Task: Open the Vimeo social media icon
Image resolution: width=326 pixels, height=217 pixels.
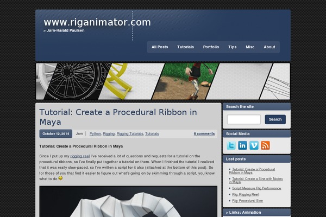Action: [x=254, y=145]
